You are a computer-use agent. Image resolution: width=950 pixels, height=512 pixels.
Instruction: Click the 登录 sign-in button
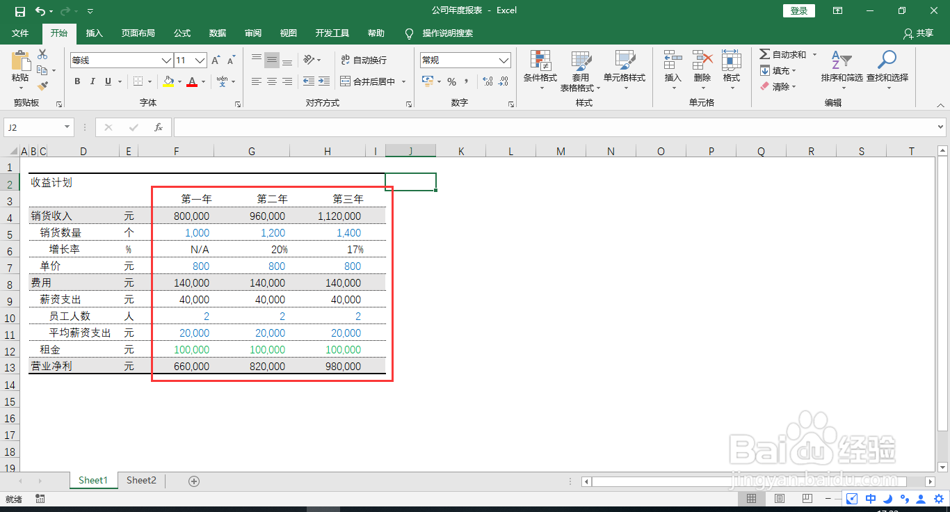(x=798, y=10)
